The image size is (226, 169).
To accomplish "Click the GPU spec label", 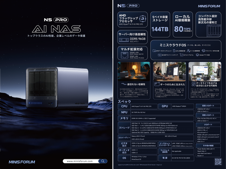I will point(165,106).
